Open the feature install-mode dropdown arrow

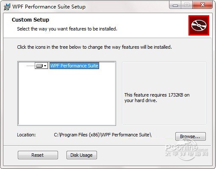point(45,66)
